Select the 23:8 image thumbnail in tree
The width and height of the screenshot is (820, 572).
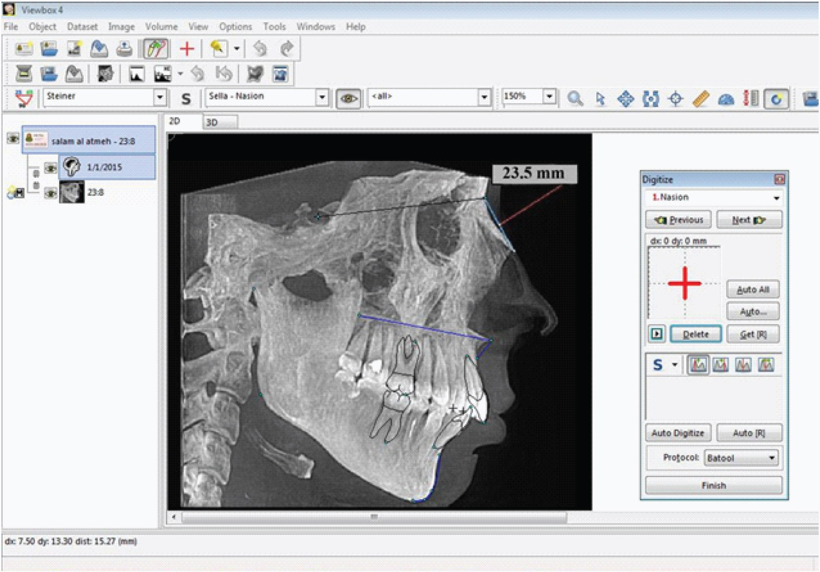pyautogui.click(x=72, y=192)
